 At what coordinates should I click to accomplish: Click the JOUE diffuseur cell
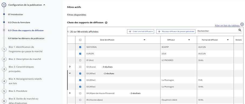click(x=179, y=54)
